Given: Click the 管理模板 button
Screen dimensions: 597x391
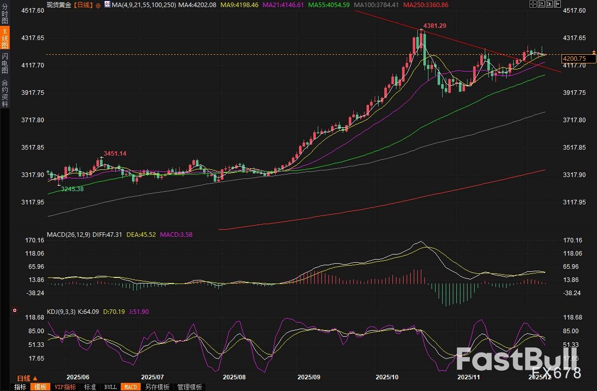Looking at the screenshot, I should 189,387.
